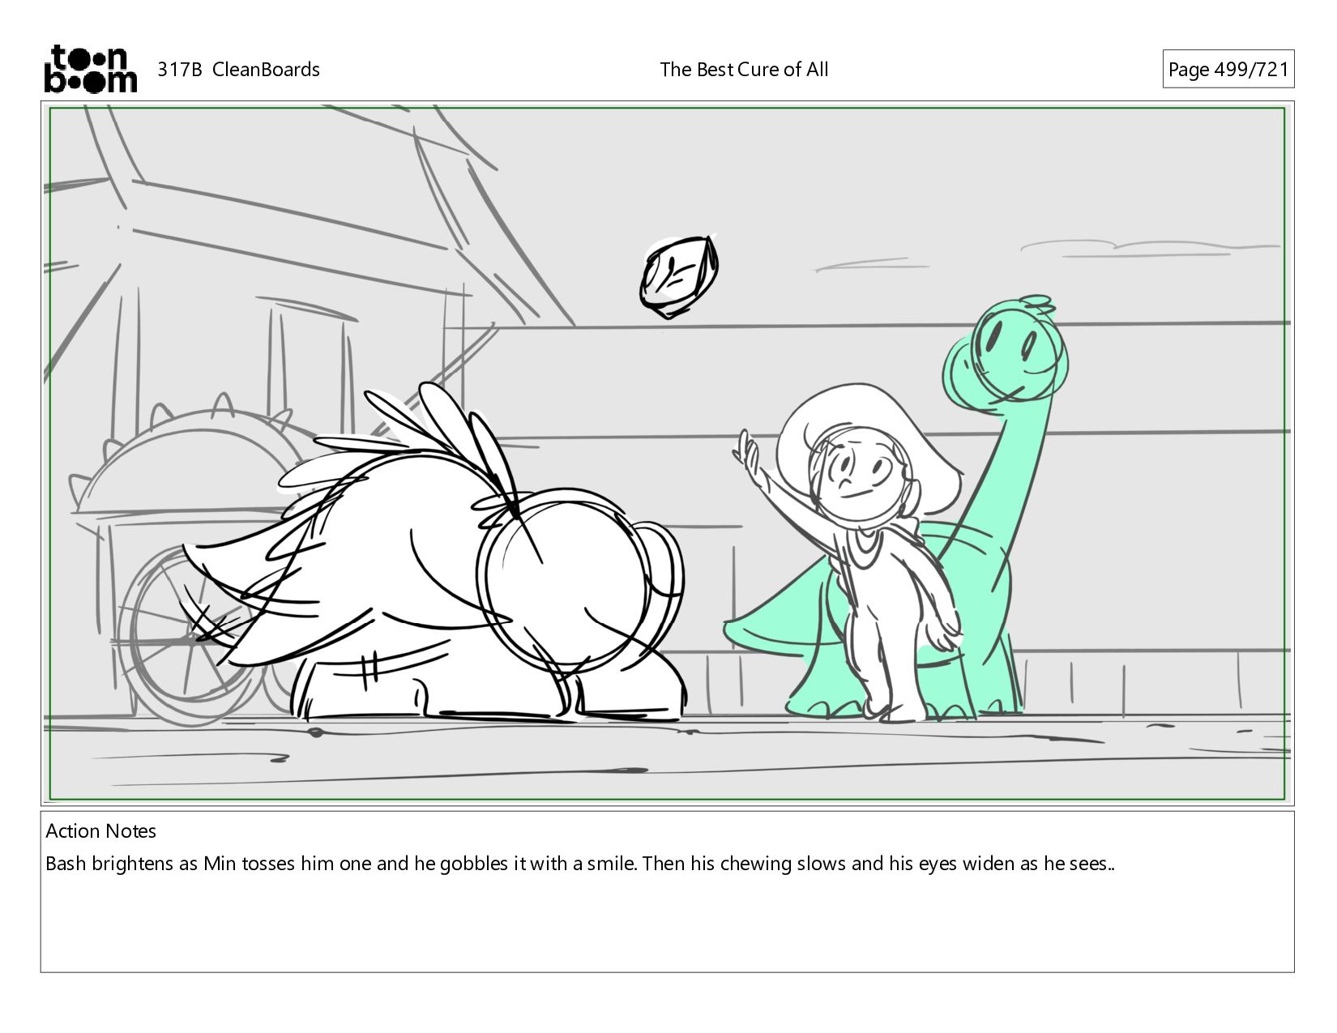
Task: Click the action note sentence about Bash
Action: (x=580, y=864)
